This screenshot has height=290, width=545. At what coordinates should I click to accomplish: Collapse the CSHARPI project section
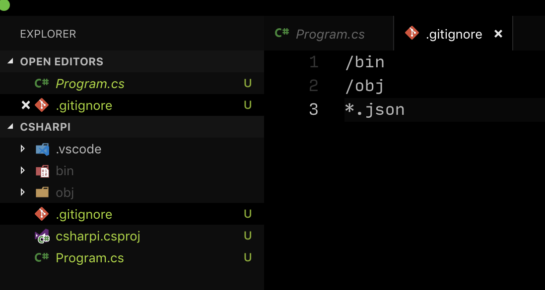click(11, 127)
